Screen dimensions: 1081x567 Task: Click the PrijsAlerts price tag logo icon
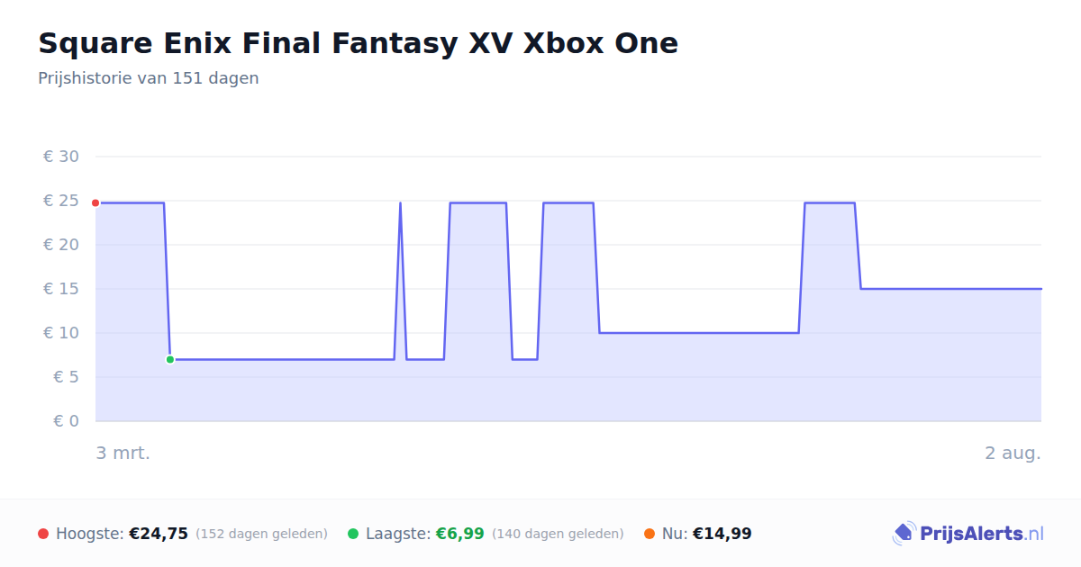(x=904, y=534)
